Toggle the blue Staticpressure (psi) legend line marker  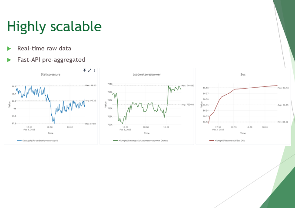click(19, 141)
